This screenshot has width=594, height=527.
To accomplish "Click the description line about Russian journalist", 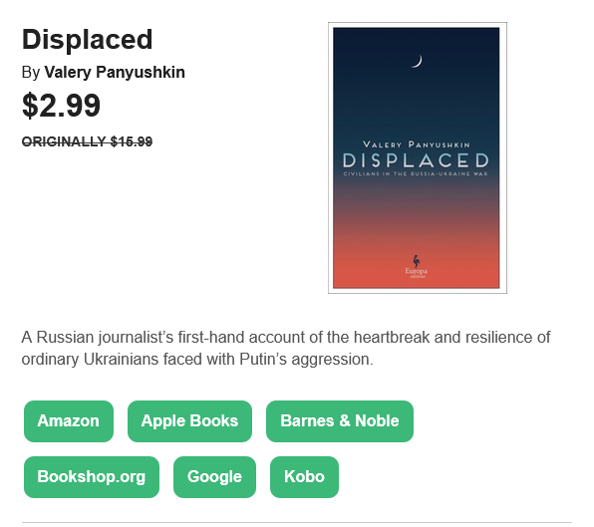I will (x=286, y=337).
